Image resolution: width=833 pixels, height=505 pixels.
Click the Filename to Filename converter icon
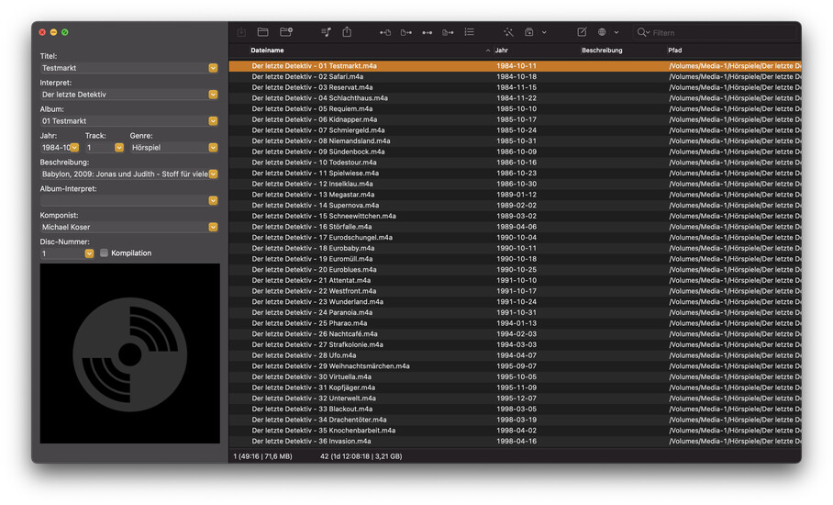[428, 32]
